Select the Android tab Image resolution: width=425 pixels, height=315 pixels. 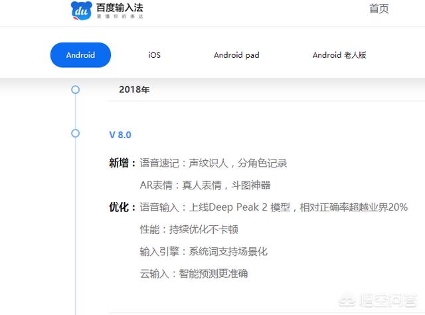[x=80, y=54]
